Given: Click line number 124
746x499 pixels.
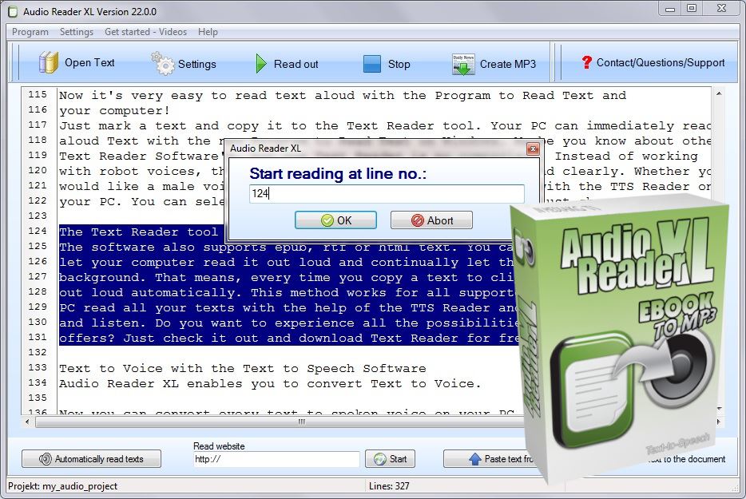Looking at the screenshot, I should (x=38, y=231).
